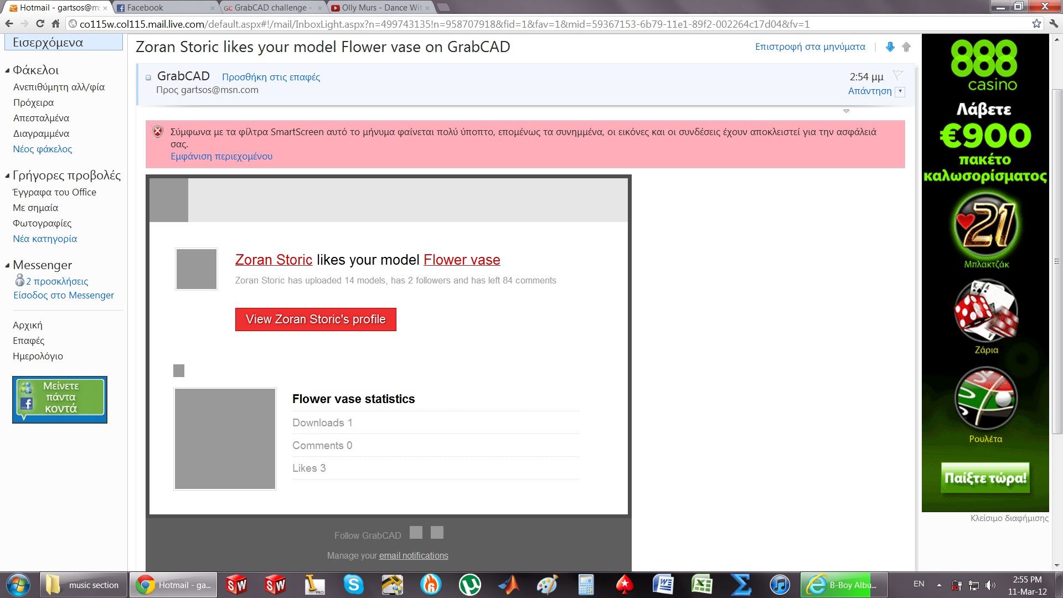Open uTorrent from the taskbar
Viewport: 1063px width, 598px height.
coord(469,585)
